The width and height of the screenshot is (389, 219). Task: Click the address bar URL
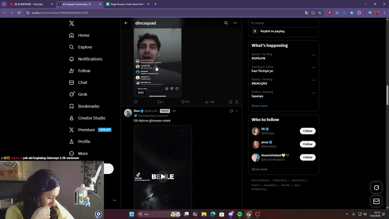[60, 13]
